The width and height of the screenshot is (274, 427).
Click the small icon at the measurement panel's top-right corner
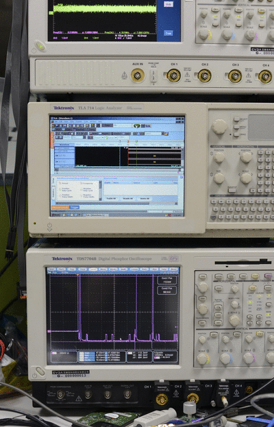182,177
